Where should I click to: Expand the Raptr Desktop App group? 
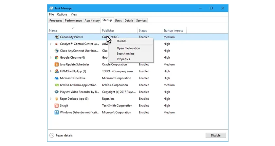[x=50, y=99]
